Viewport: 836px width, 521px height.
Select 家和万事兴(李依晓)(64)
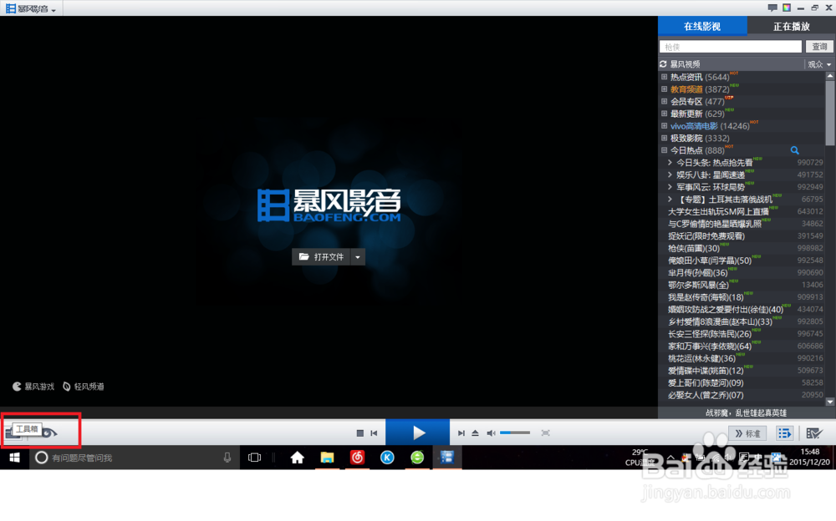(x=710, y=346)
